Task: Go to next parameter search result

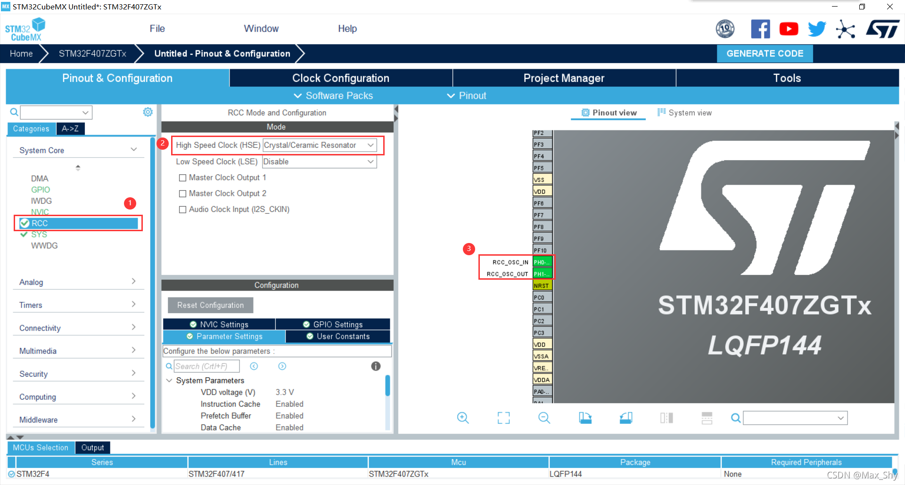Action: [282, 366]
